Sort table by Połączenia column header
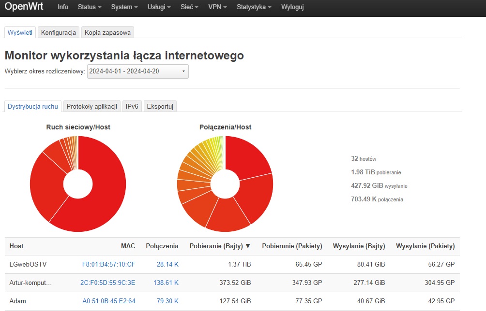Screen dimensions: 486x311 (x=162, y=246)
